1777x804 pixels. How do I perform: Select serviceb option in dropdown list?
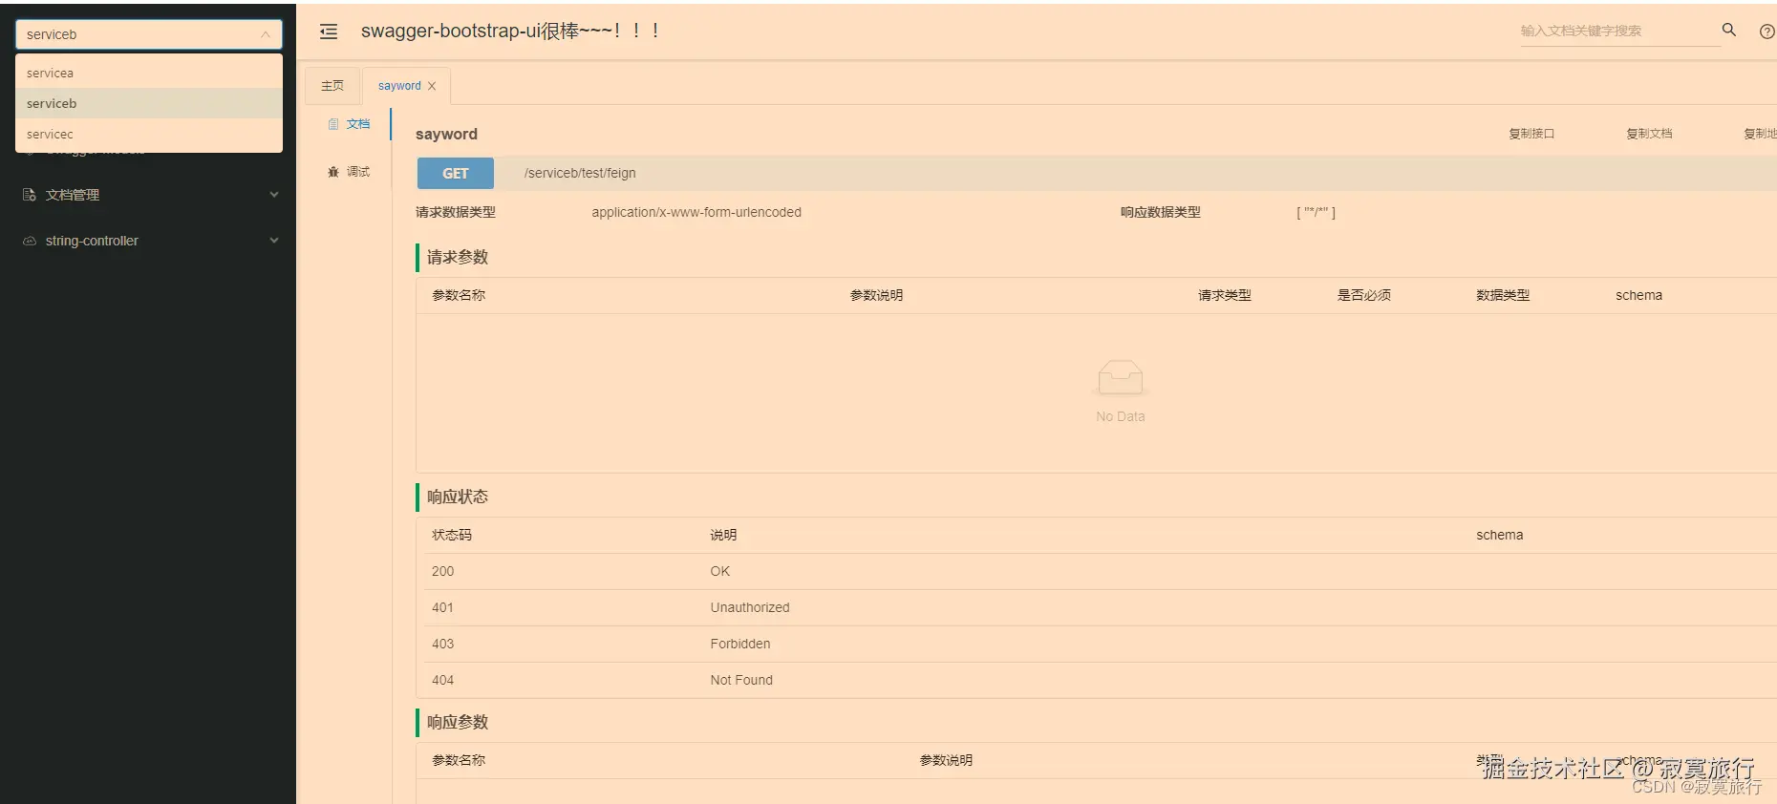coord(149,103)
